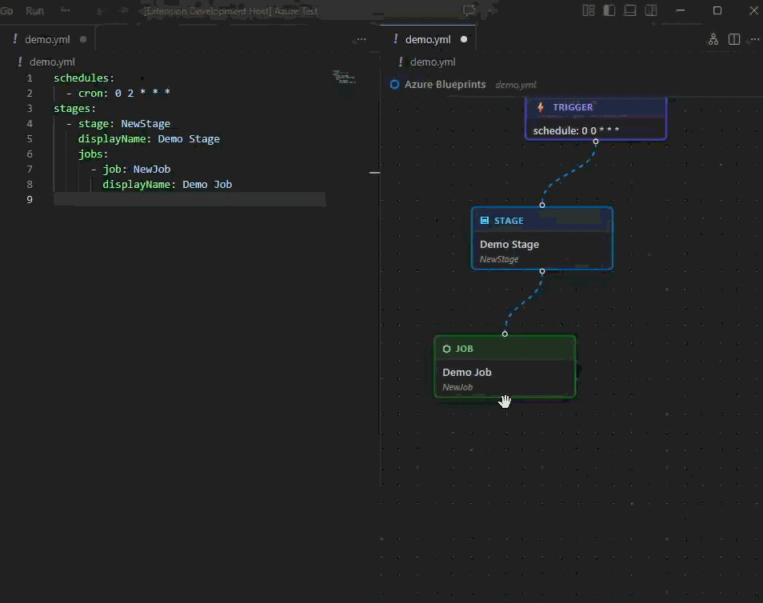The height and width of the screenshot is (603, 763).
Task: Click the Stage node output handle
Action: click(542, 271)
